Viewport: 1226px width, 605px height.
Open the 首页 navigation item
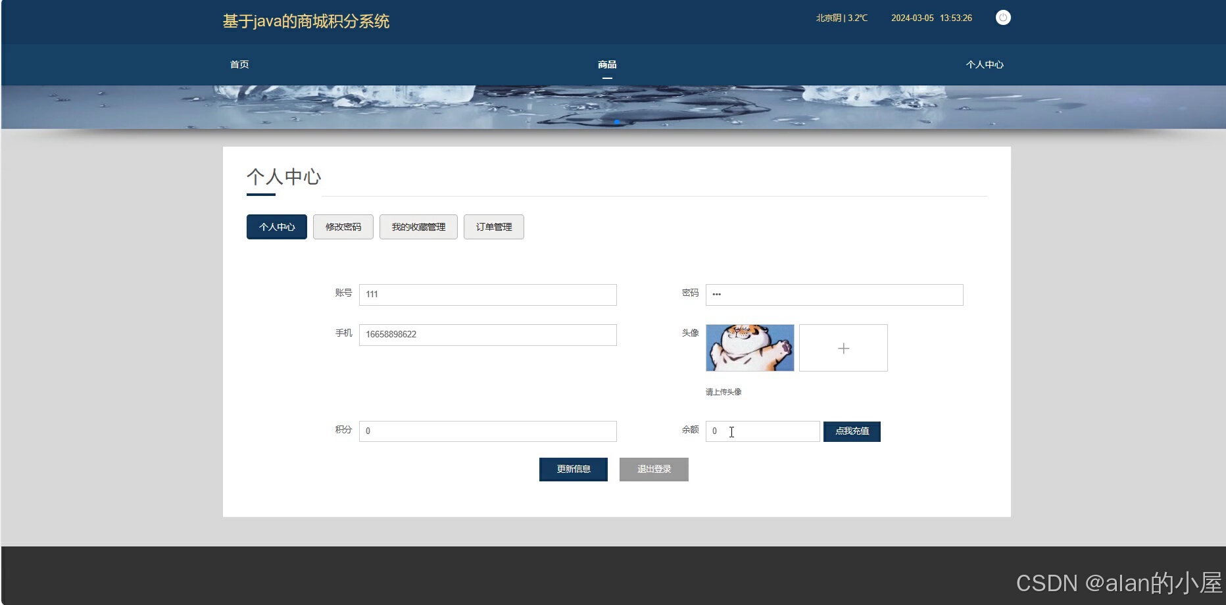tap(239, 64)
